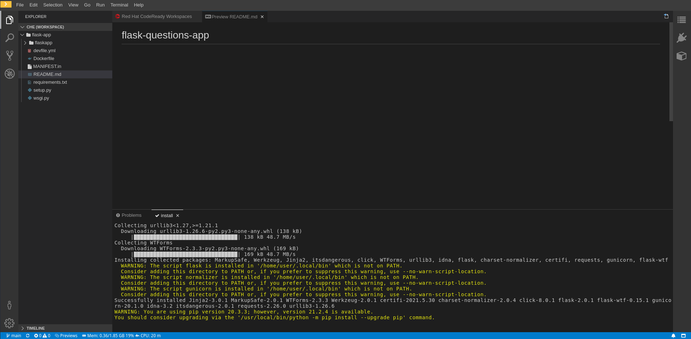The width and height of the screenshot is (691, 339).
Task: Open the Workspace cube icon on right sidebar
Action: point(681,56)
